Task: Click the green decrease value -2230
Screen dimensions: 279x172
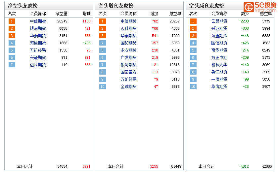Action: 244,21
